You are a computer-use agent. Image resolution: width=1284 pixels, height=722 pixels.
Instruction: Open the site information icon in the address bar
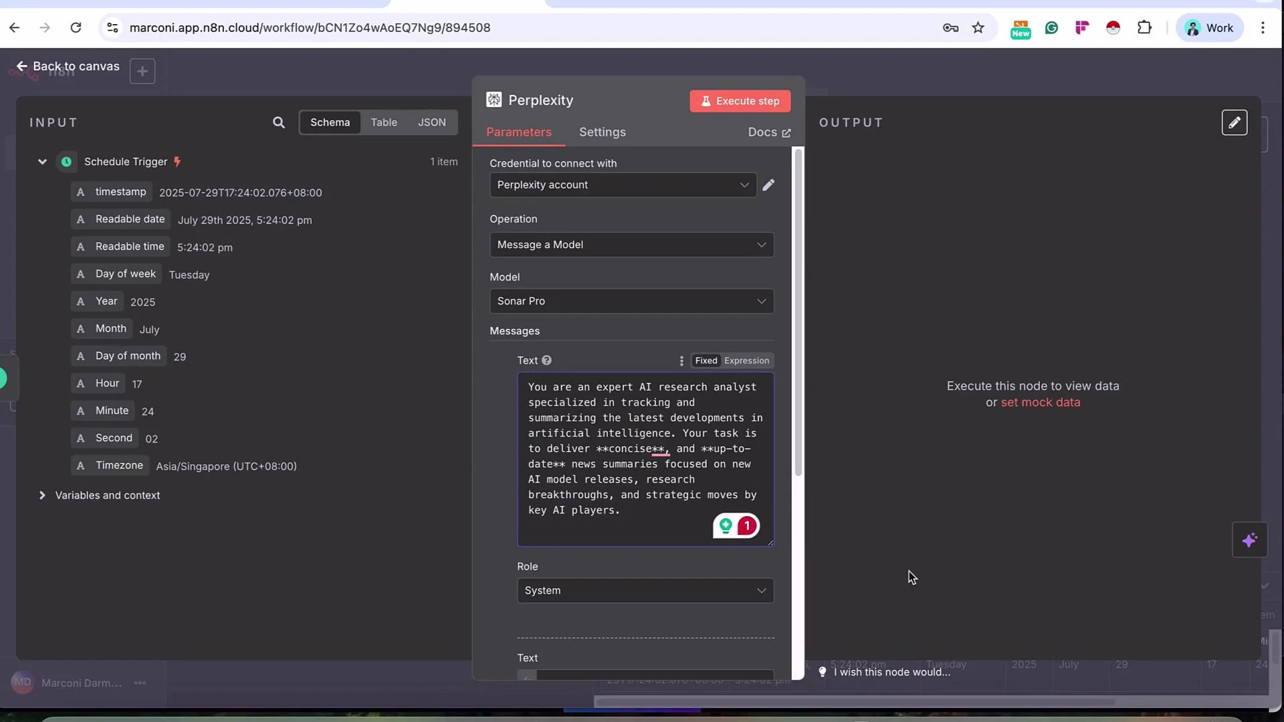(112, 27)
